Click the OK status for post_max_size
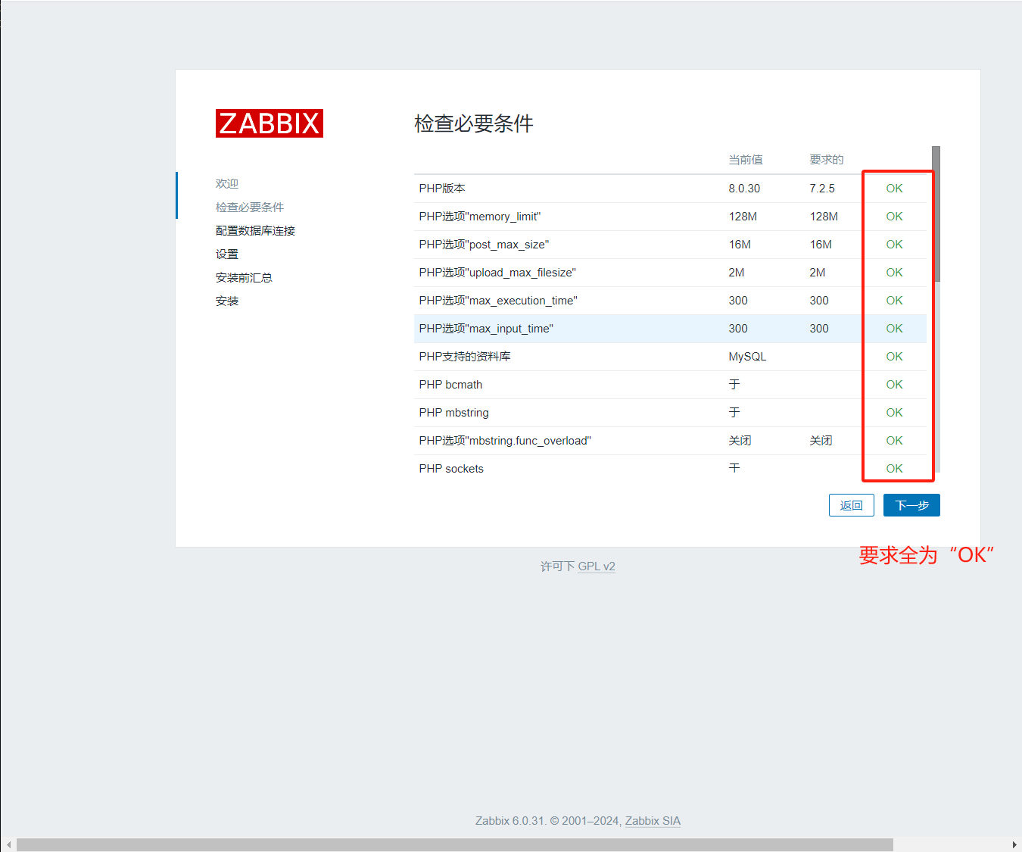Viewport: 1022px width, 852px height. [894, 245]
